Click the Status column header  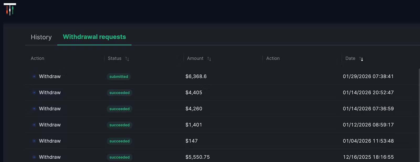[x=114, y=58]
